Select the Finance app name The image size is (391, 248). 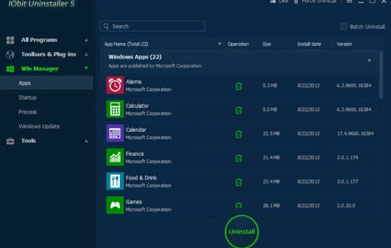(x=135, y=153)
